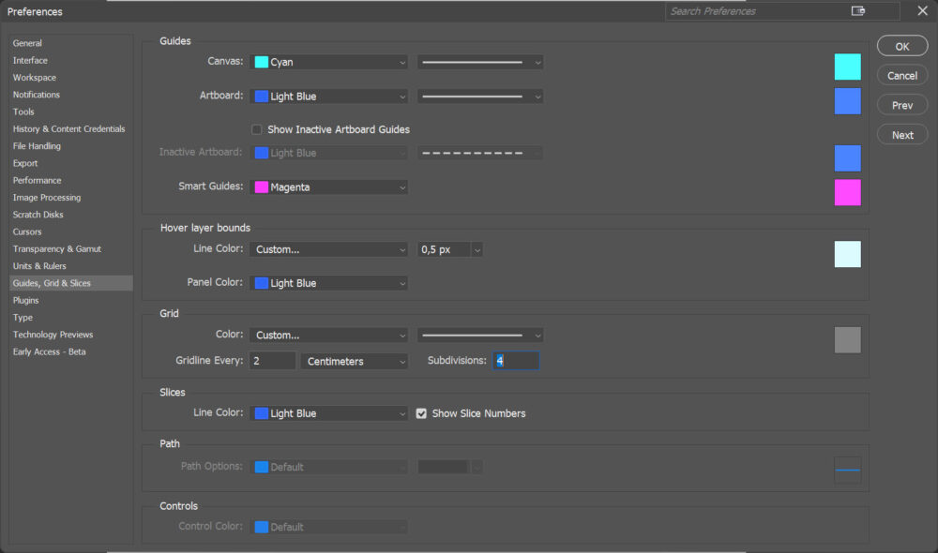Enable Show Inactive Artboard Guides checkbox
Screen dimensions: 938x553
(257, 129)
